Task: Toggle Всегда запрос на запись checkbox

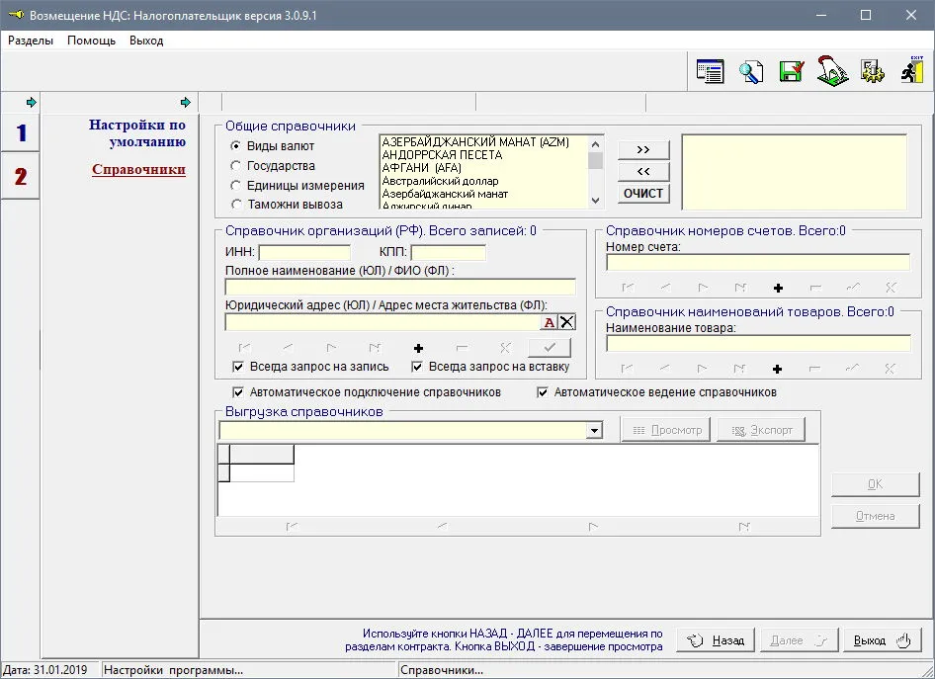Action: (238, 367)
